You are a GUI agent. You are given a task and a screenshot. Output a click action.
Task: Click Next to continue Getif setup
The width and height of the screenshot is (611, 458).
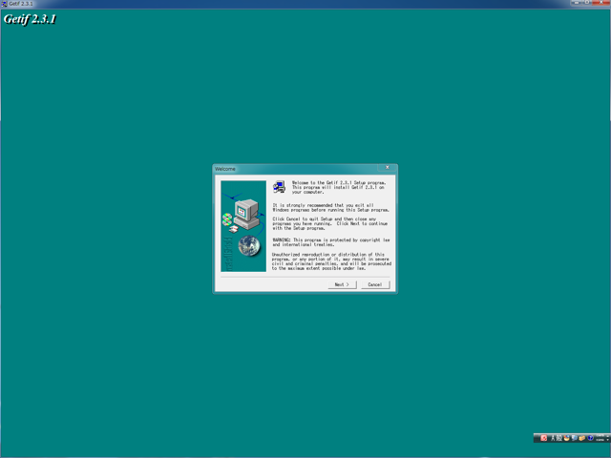tap(342, 284)
